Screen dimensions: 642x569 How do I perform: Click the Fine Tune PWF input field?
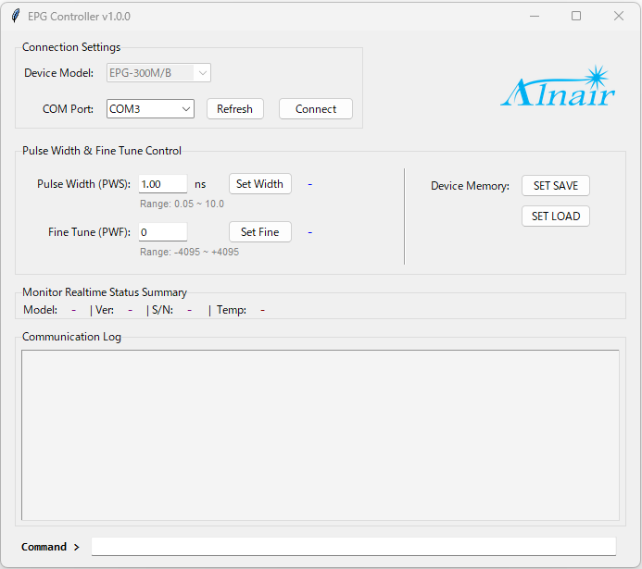tap(163, 232)
